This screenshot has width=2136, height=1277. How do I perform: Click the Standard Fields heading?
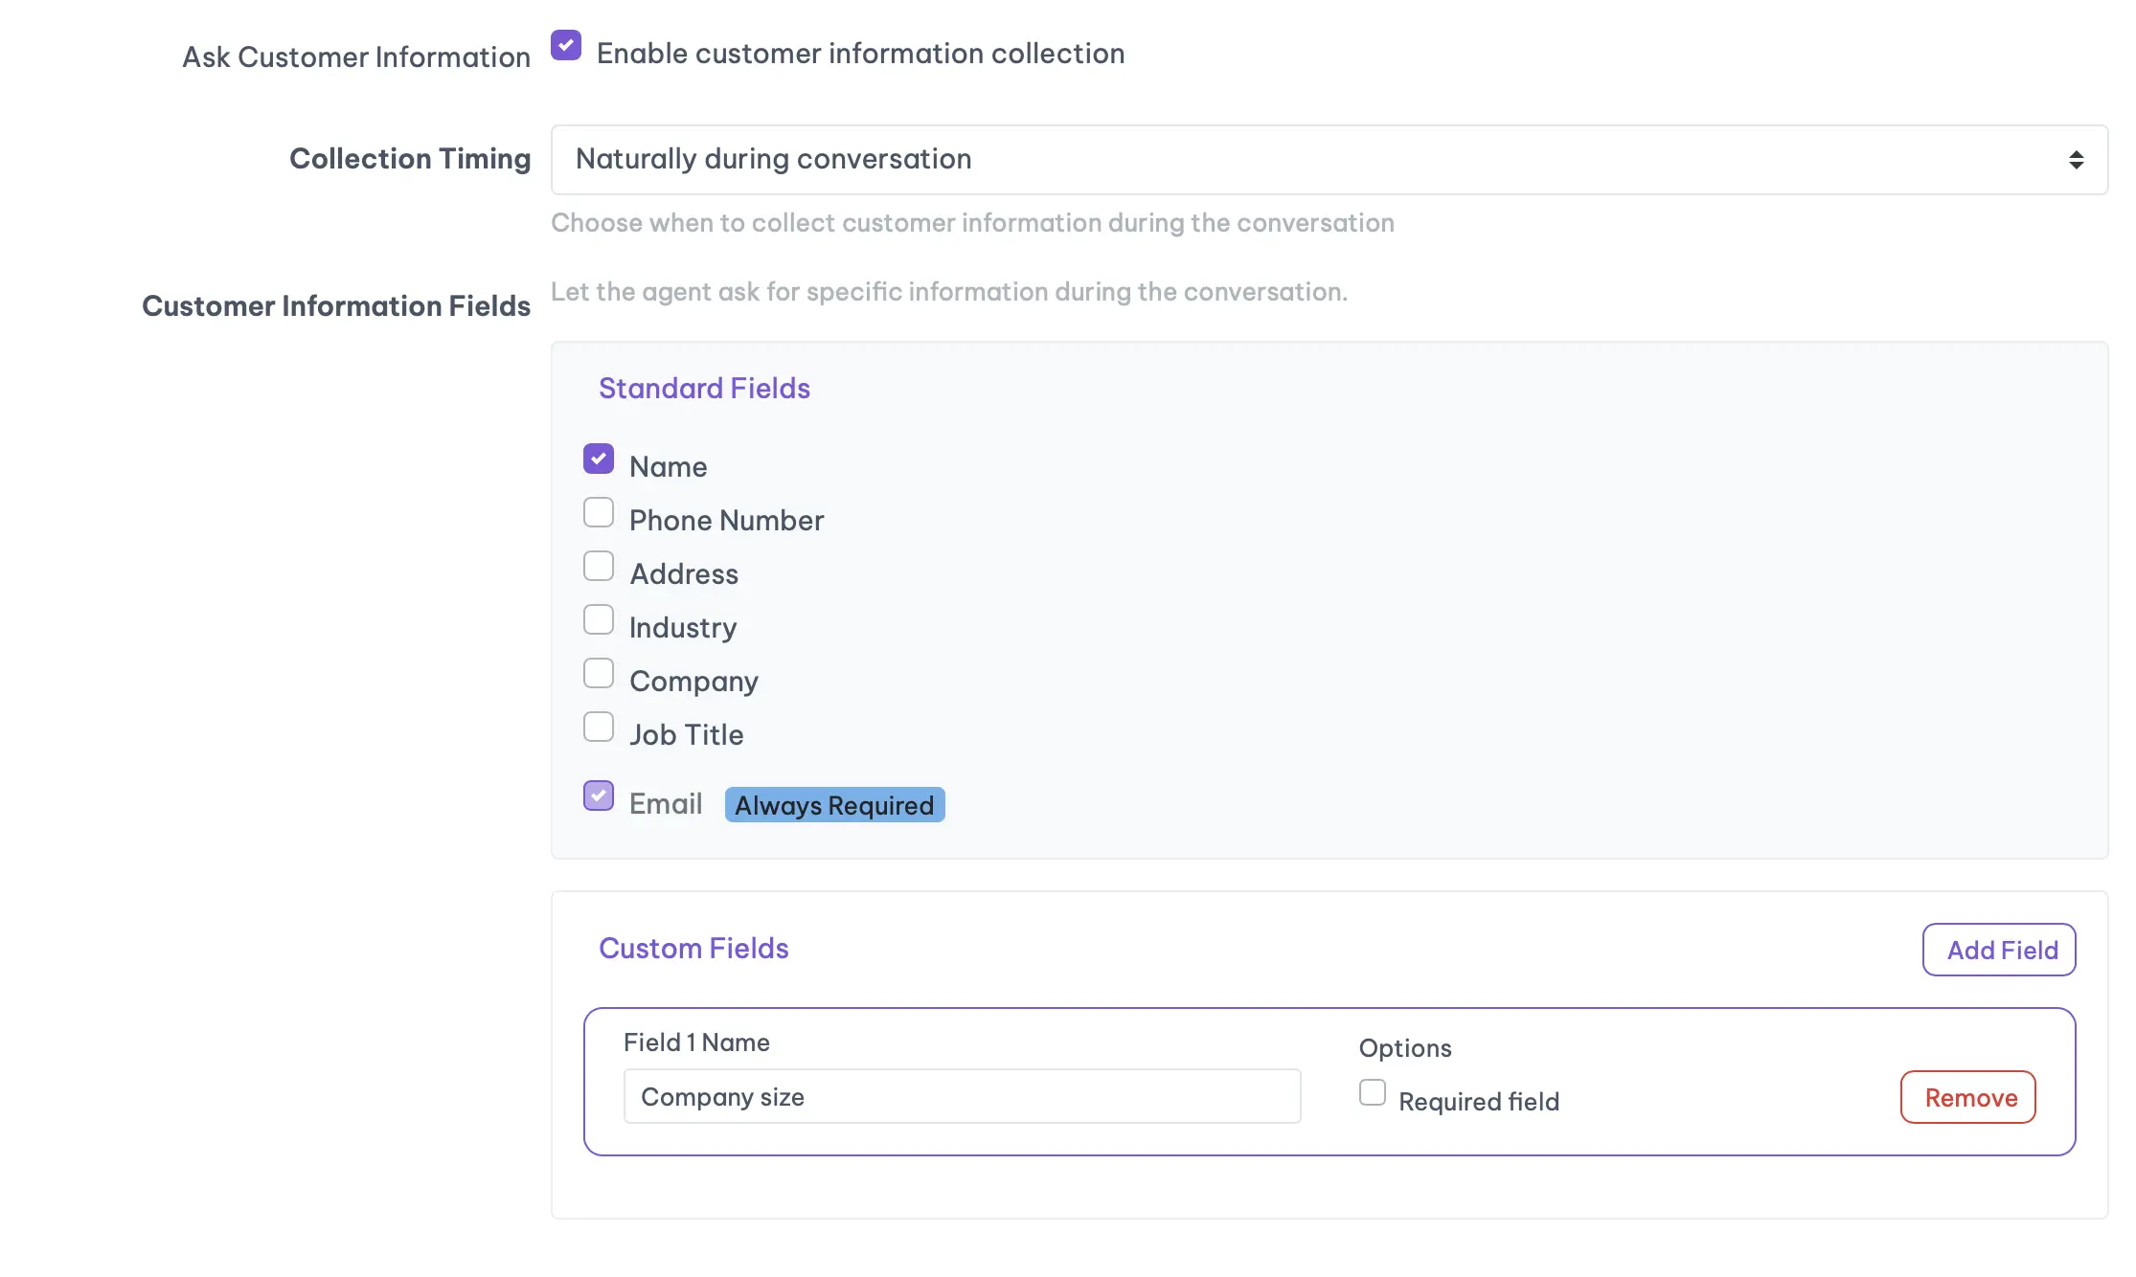[704, 389]
